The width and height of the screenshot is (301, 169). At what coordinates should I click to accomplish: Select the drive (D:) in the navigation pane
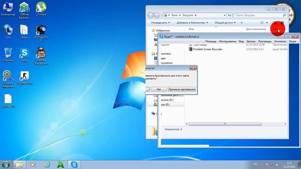[x=167, y=100]
